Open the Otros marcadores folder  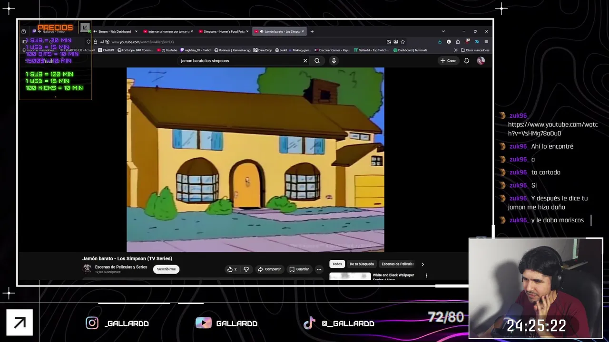475,50
